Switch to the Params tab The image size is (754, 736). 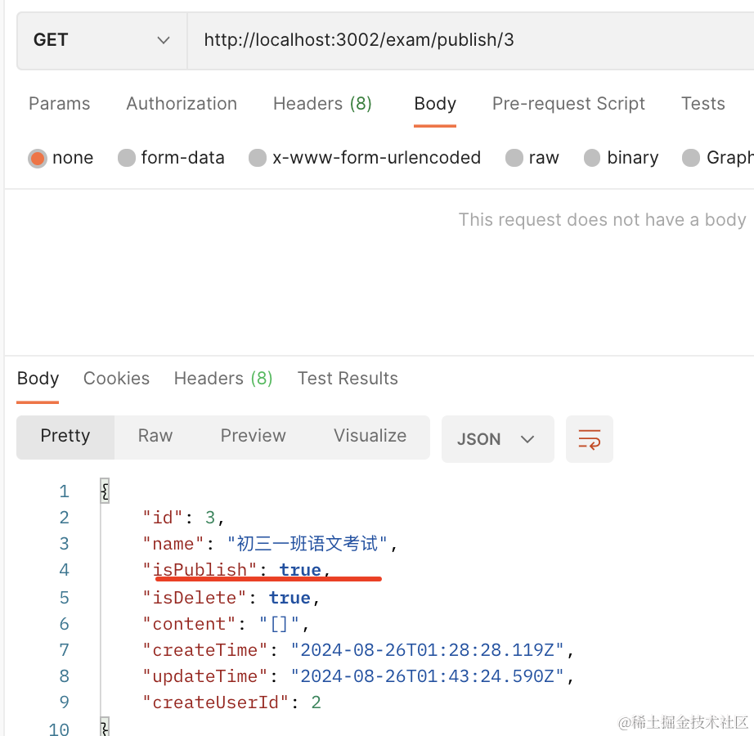(59, 104)
